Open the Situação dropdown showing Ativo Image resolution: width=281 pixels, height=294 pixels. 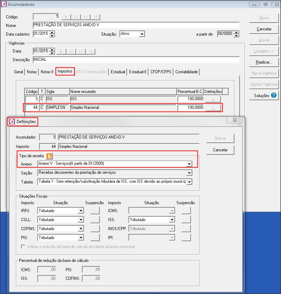pos(142,34)
